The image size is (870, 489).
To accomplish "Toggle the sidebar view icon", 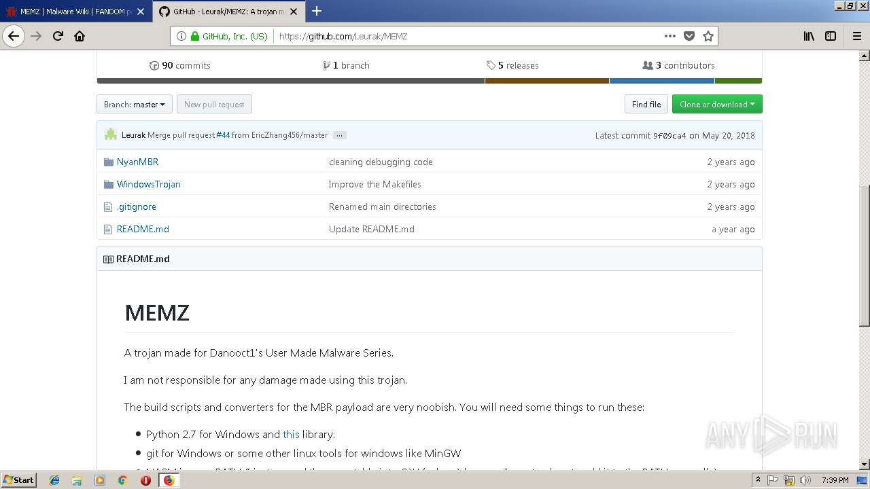I will [x=831, y=37].
